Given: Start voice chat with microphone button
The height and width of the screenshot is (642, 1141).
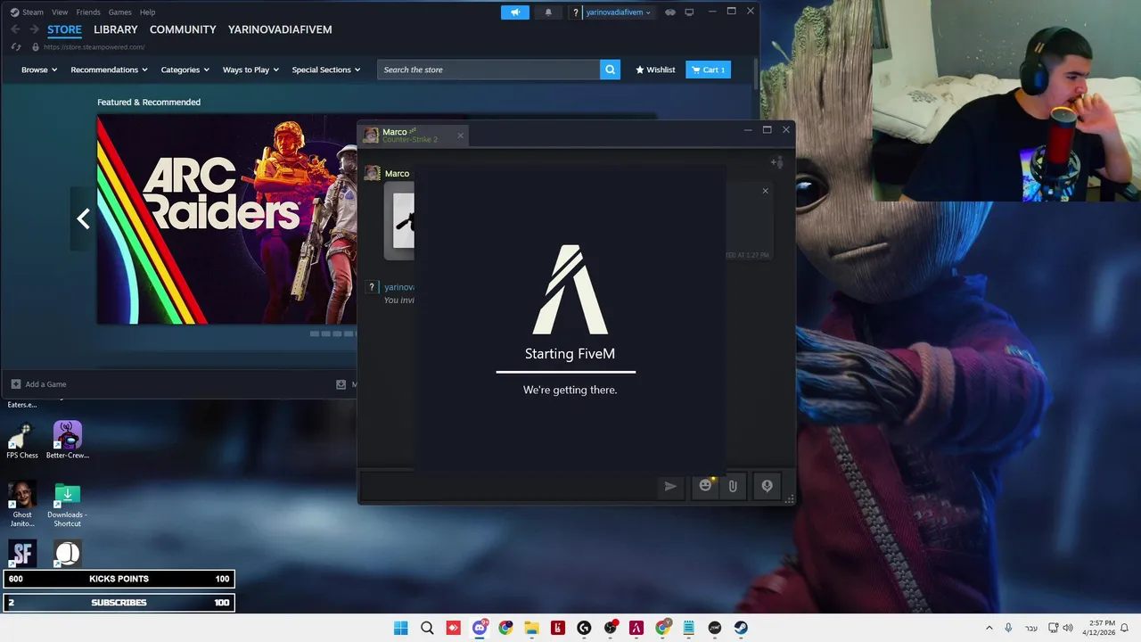Looking at the screenshot, I should pyautogui.click(x=767, y=486).
